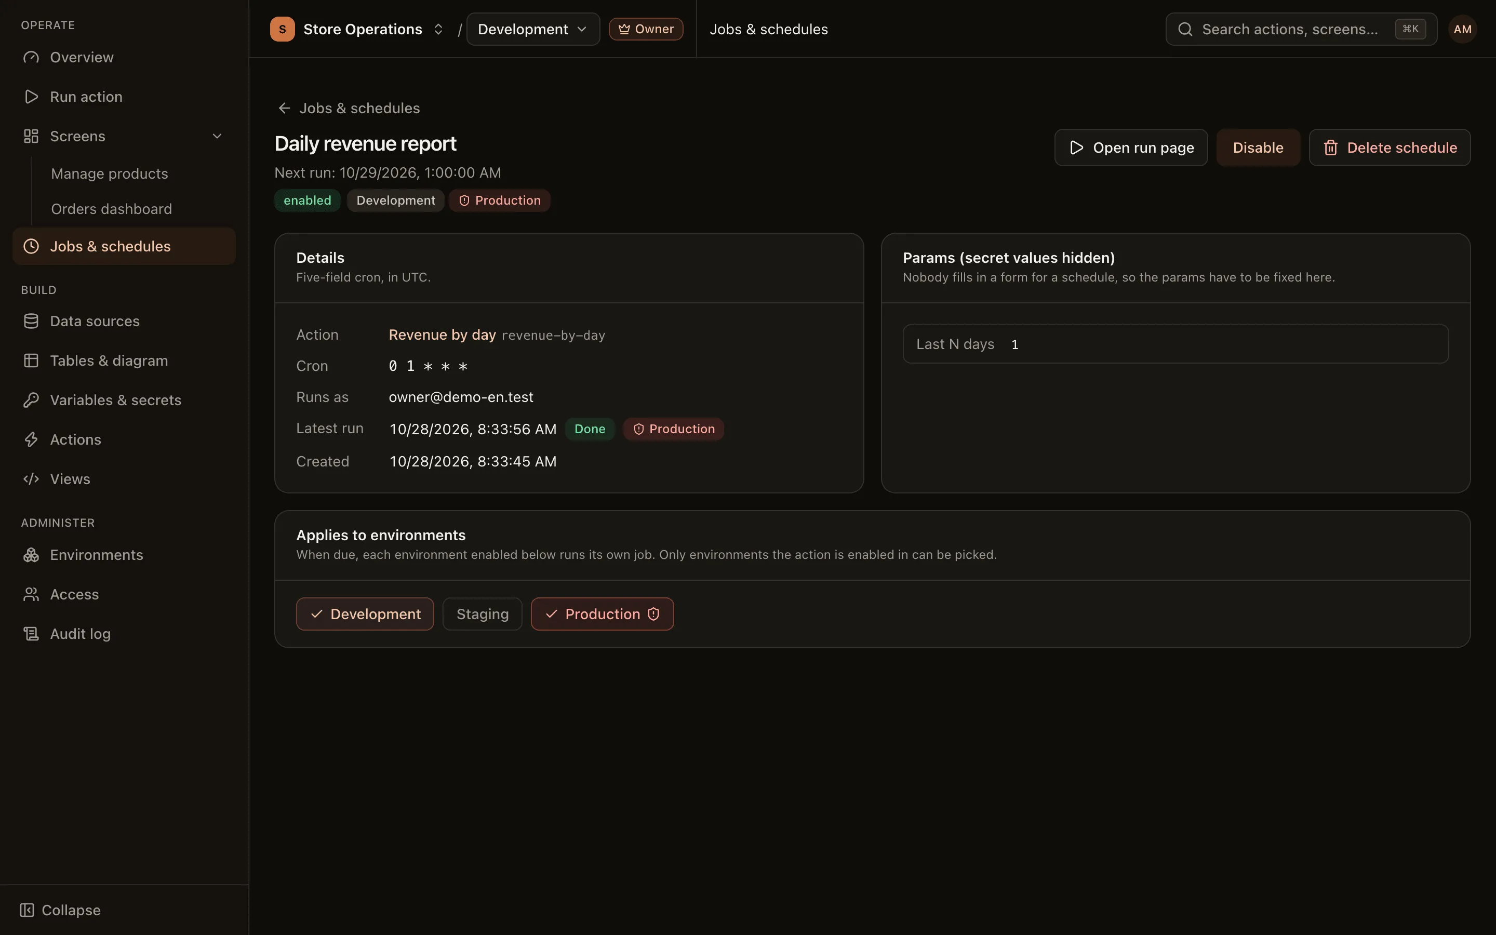Screen dimensions: 1496x935
Task: Disable the Daily revenue report schedule
Action: click(x=1258, y=148)
